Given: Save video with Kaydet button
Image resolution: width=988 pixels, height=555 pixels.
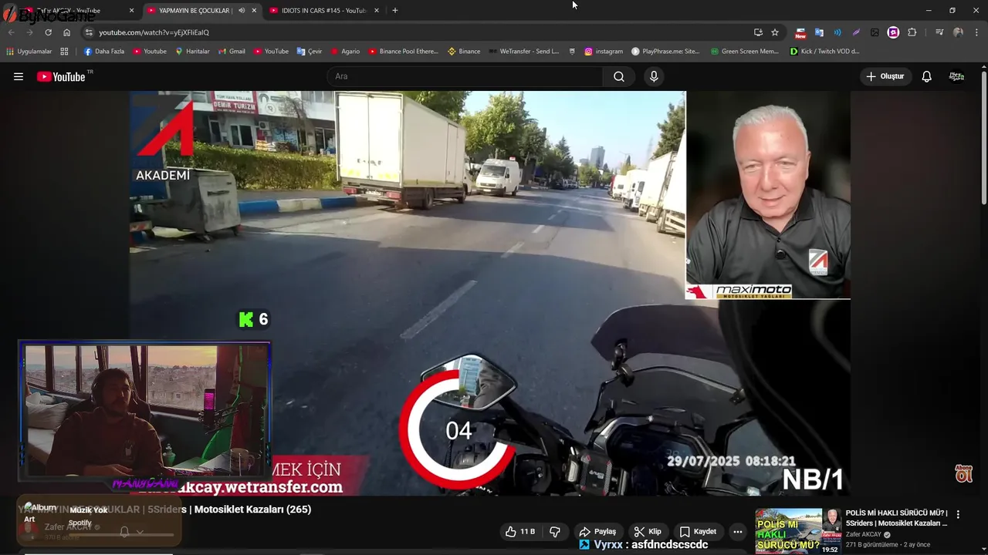Looking at the screenshot, I should (699, 532).
